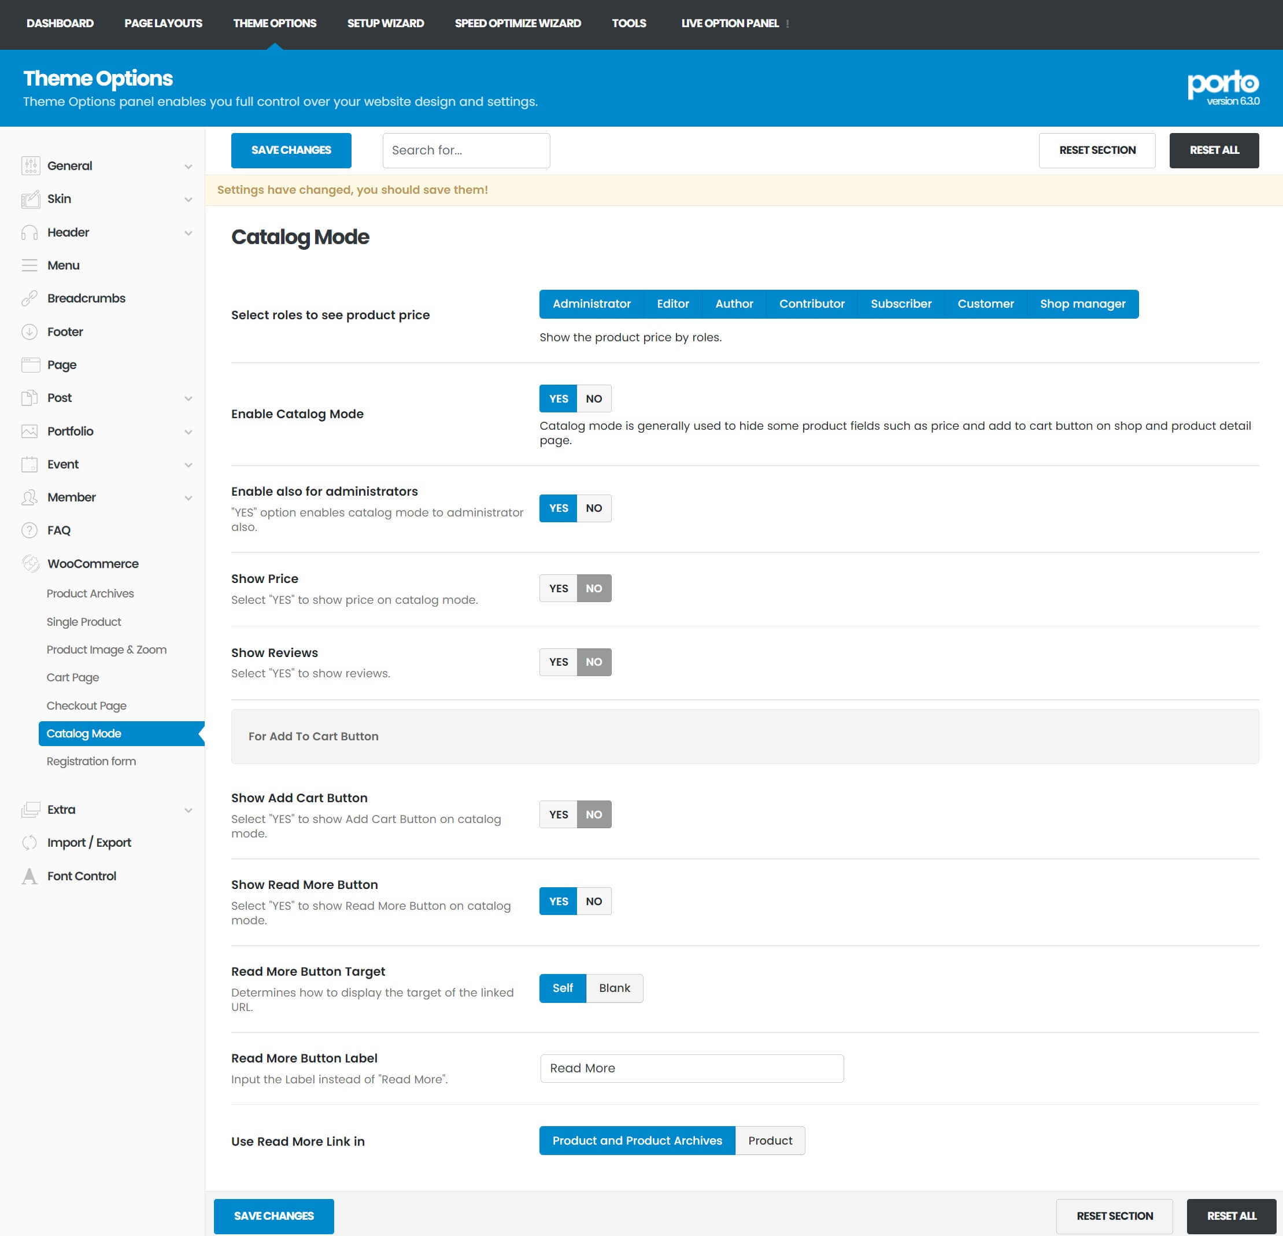Screen dimensions: 1283x1236
Task: Click the Font Control letter icon
Action: 30,876
